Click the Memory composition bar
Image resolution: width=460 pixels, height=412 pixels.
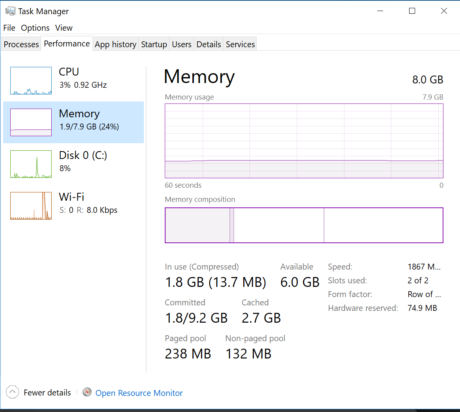(304, 225)
